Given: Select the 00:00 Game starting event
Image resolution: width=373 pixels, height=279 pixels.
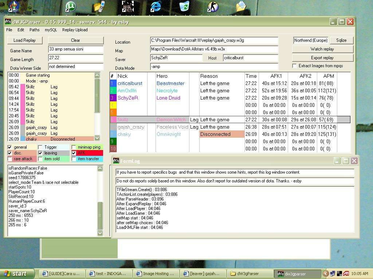Looking at the screenshot, I should [51, 75].
